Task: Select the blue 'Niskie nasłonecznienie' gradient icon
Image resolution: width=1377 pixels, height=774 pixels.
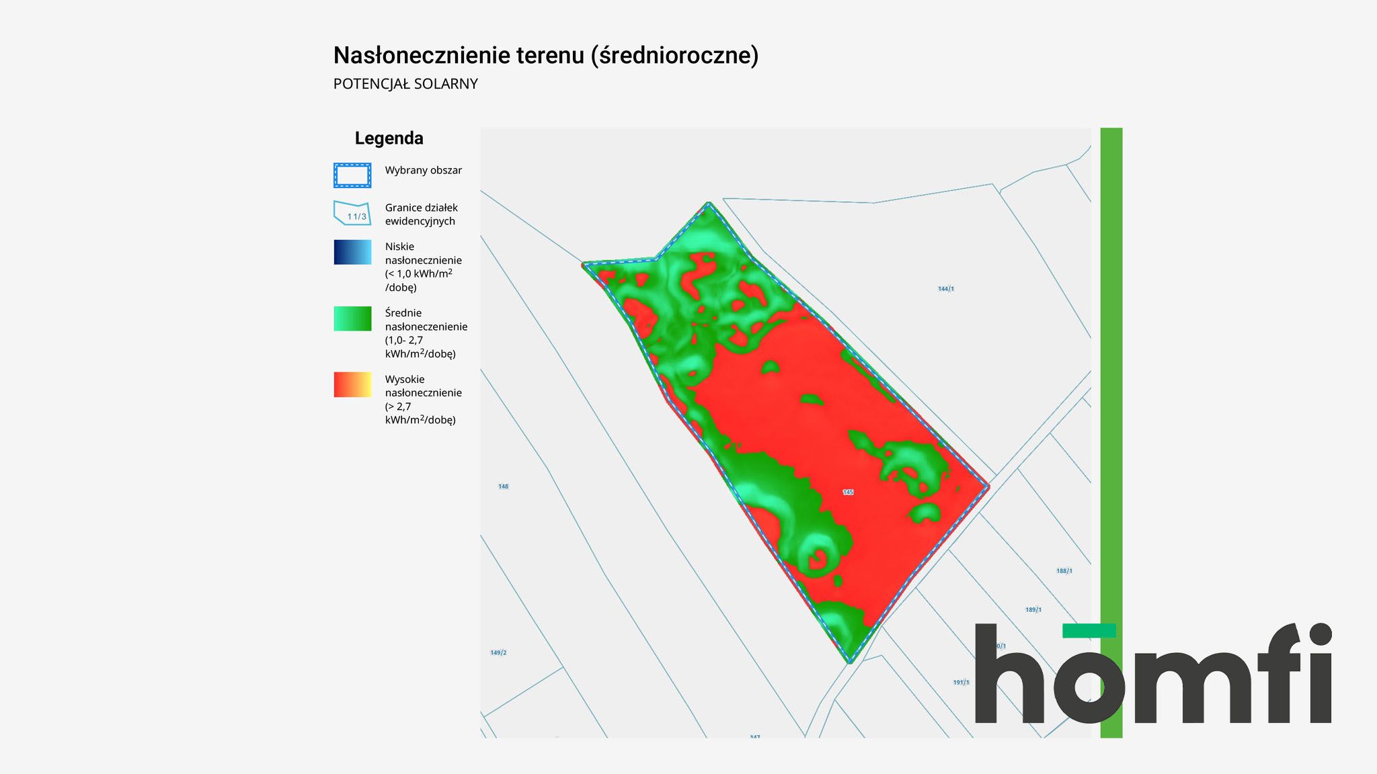Action: (352, 250)
